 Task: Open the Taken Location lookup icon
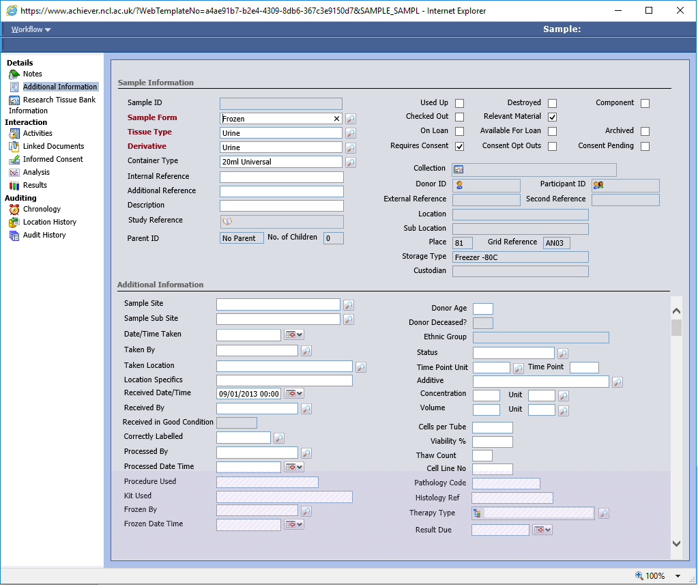point(360,367)
